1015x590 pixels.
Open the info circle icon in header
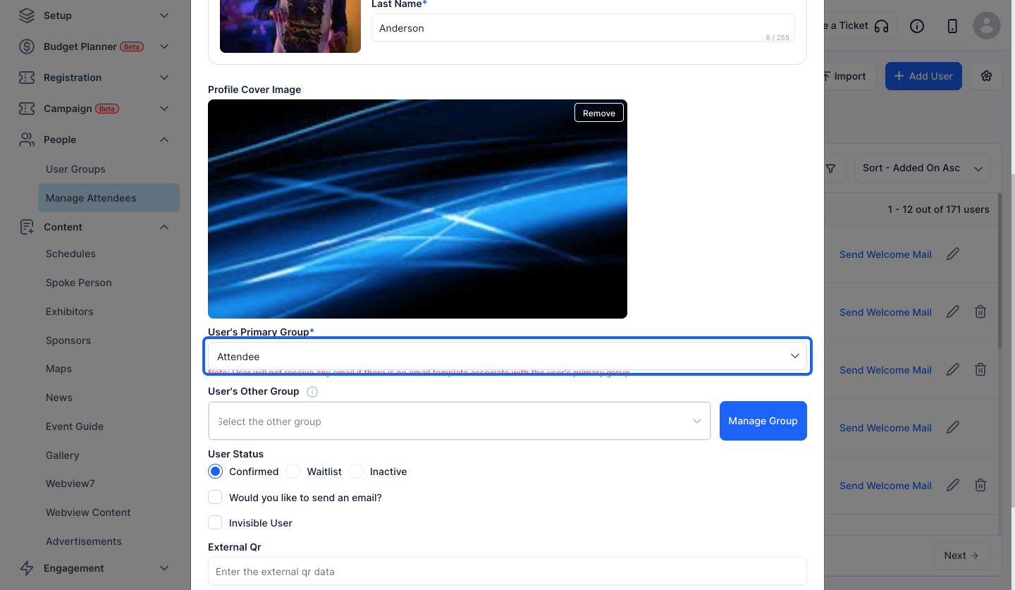tap(917, 26)
